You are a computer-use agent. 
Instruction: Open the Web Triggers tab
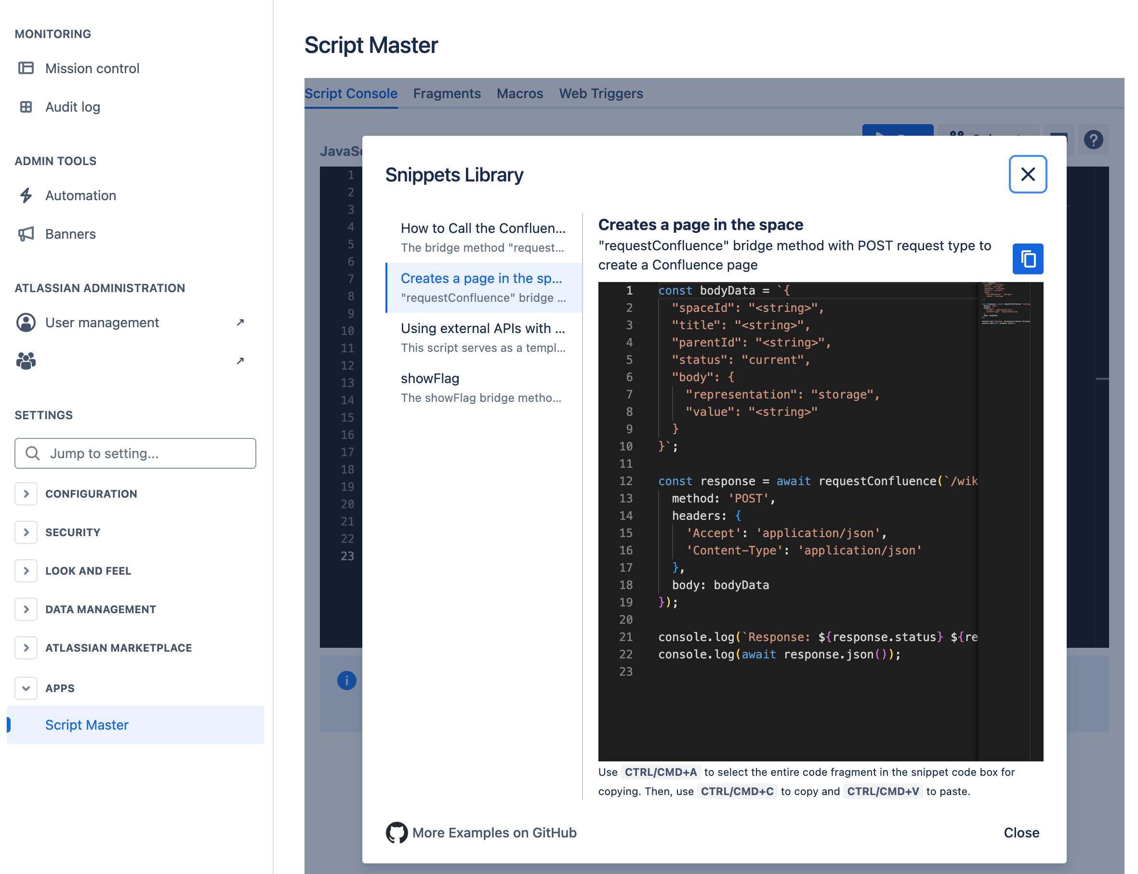pyautogui.click(x=600, y=94)
